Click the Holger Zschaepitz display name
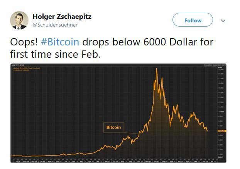The height and width of the screenshot is (169, 240). point(62,17)
